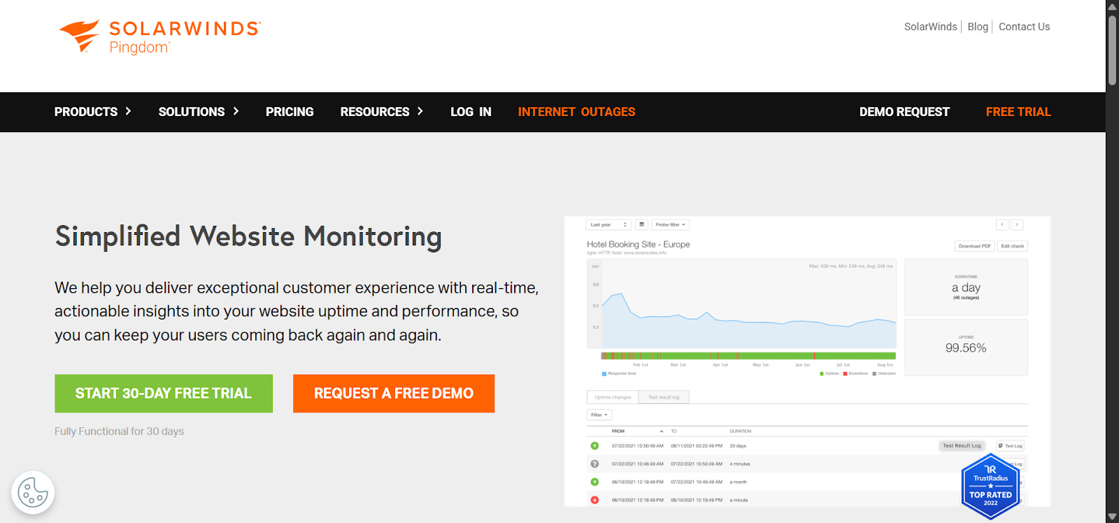
Task: Click Demo Request in the navigation bar
Action: [904, 112]
